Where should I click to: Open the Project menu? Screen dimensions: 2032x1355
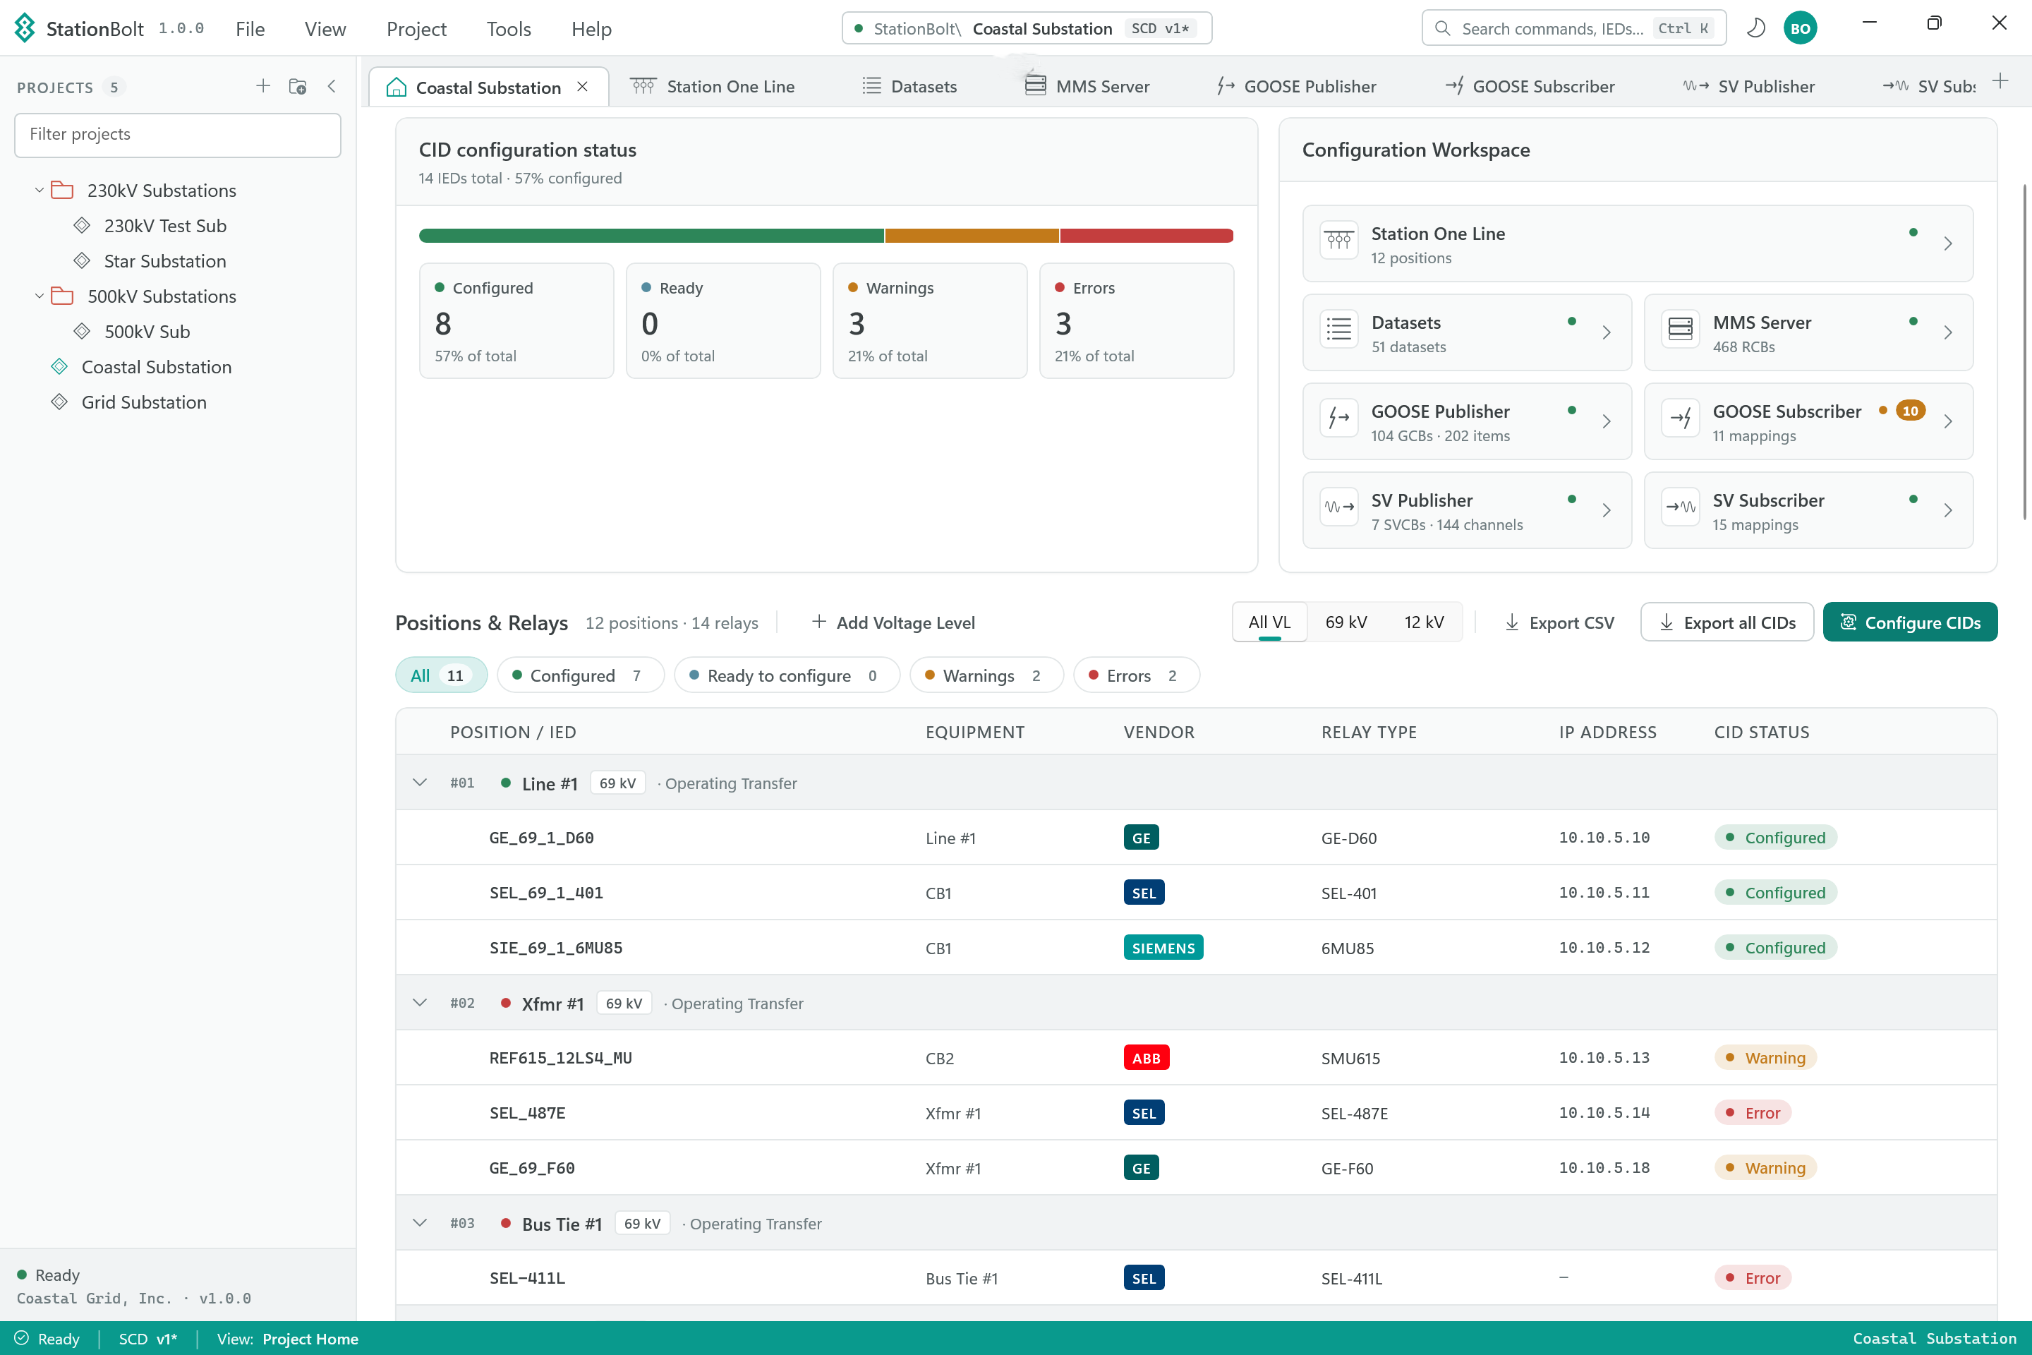[x=416, y=28]
